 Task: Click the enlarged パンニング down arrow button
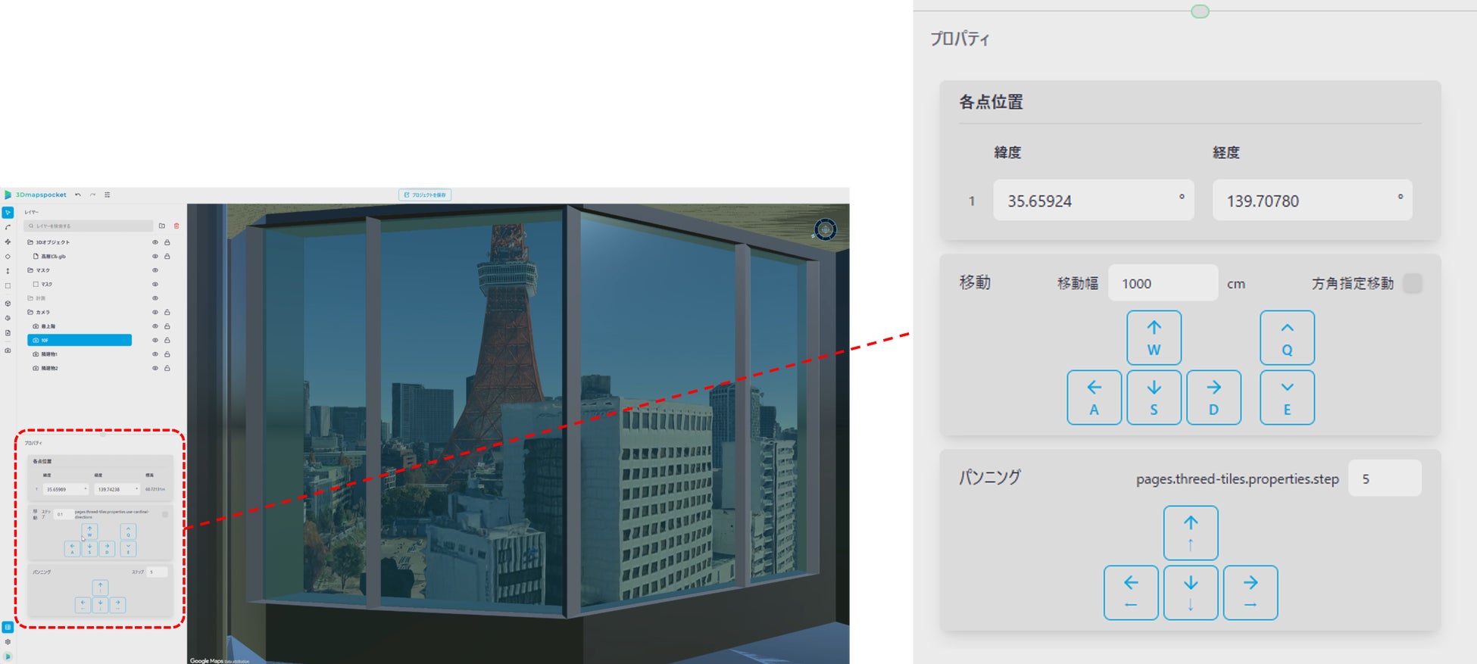pyautogui.click(x=1191, y=593)
